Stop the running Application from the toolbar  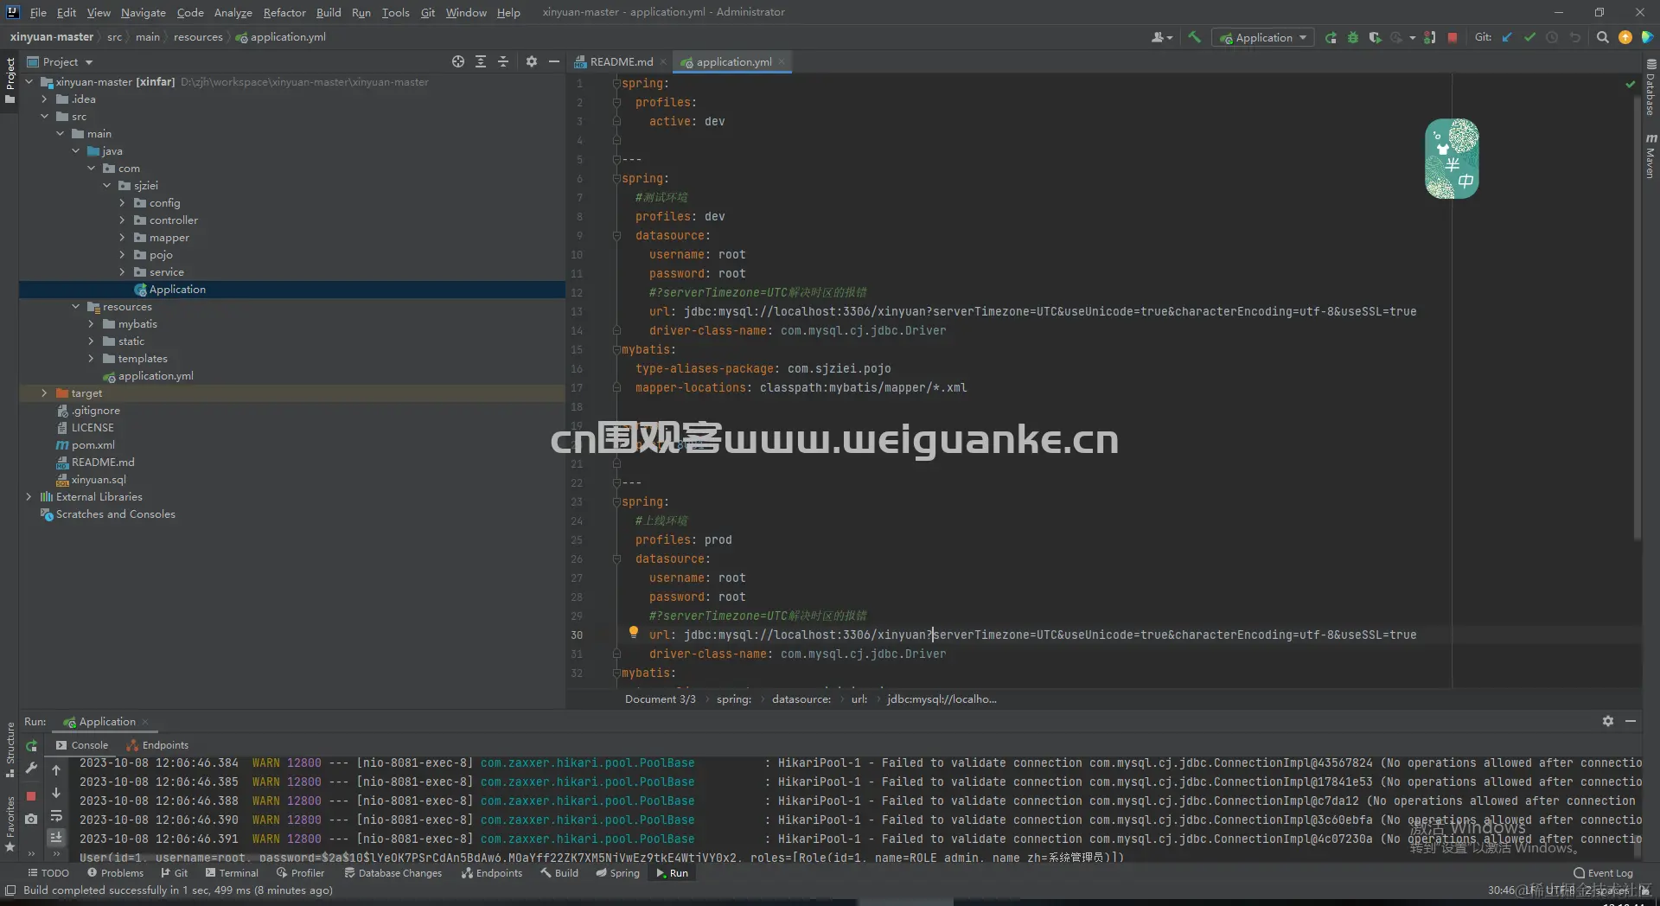[1452, 37]
